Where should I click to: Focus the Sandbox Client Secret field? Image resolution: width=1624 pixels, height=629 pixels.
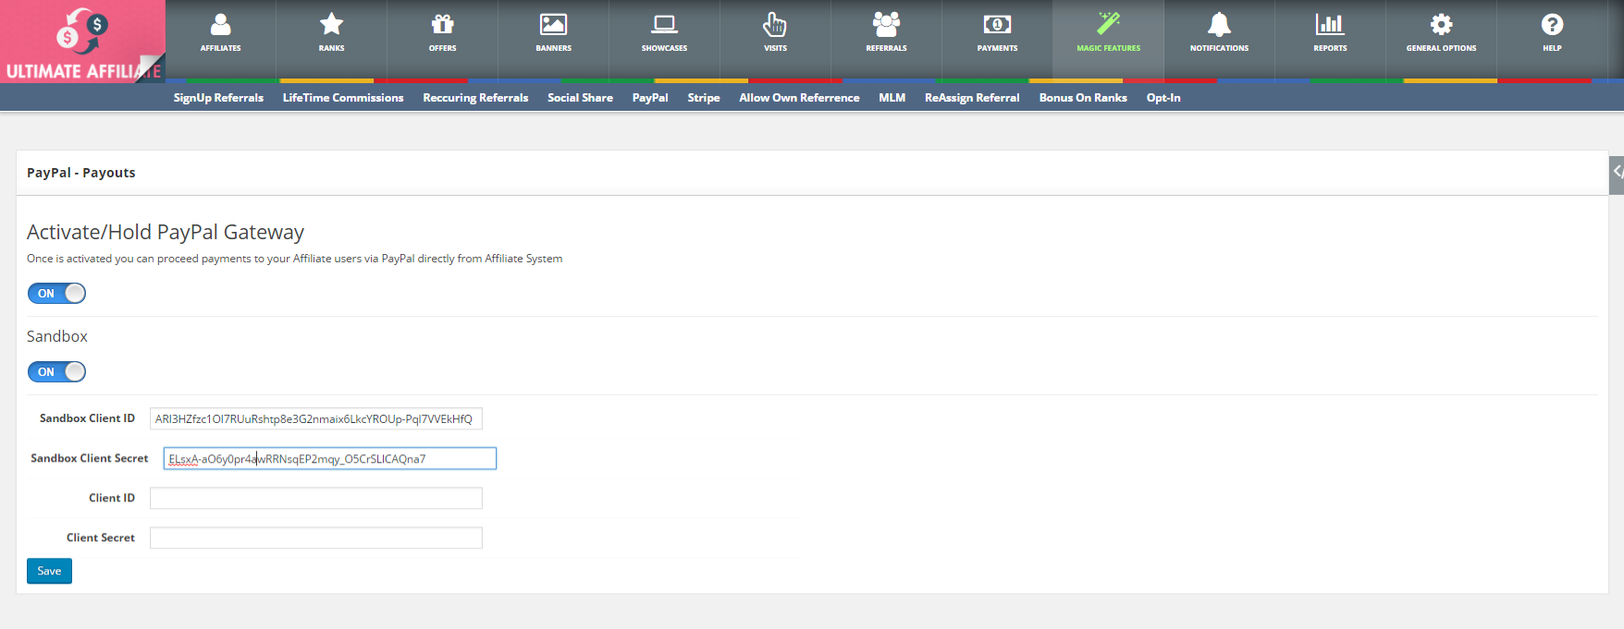(x=330, y=458)
